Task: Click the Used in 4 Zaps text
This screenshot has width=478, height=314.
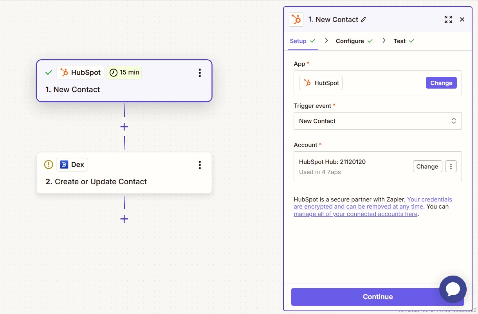Action: (320, 172)
